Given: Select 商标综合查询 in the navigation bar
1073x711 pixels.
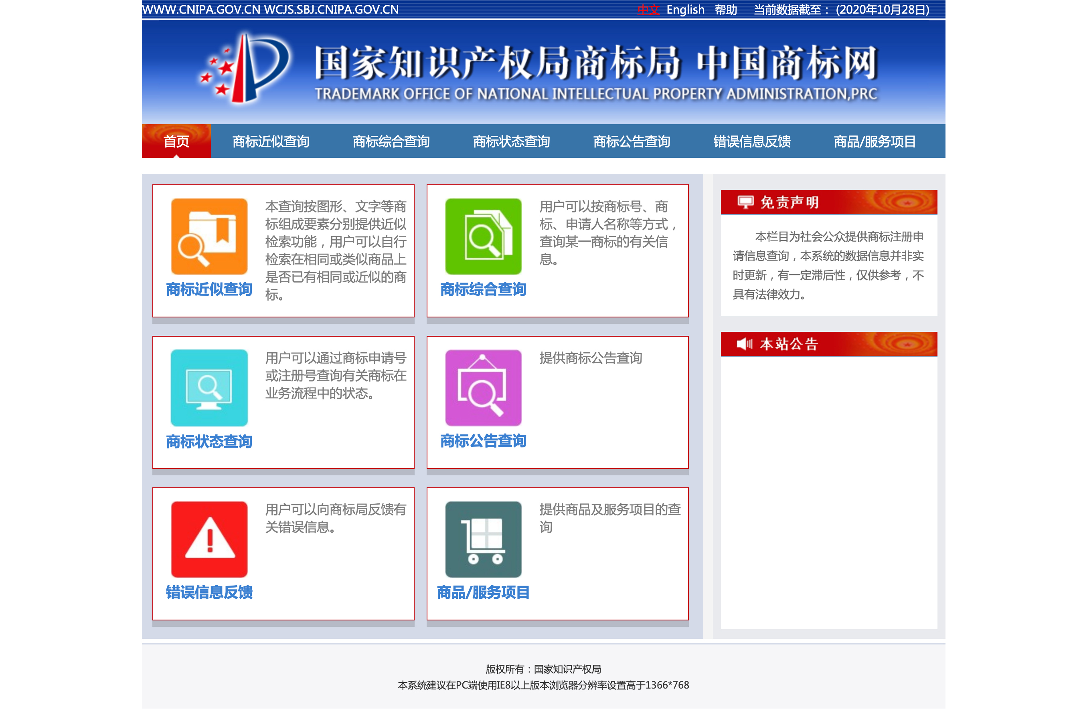Looking at the screenshot, I should (391, 141).
